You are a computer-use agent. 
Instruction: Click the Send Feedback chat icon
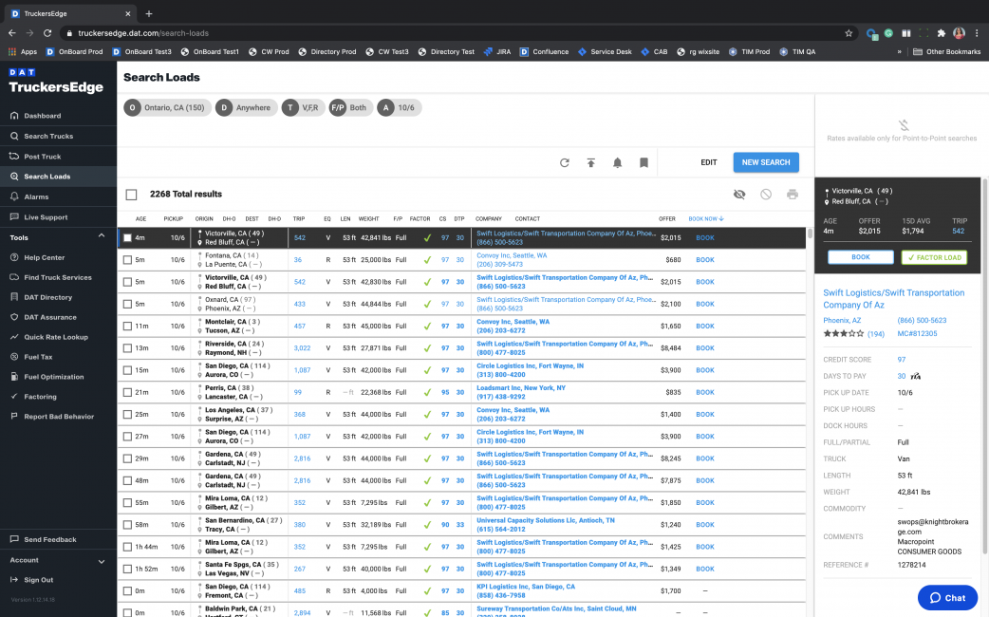coord(14,539)
